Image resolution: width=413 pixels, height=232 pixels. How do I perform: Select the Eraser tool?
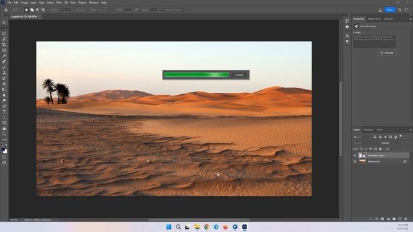[5, 84]
